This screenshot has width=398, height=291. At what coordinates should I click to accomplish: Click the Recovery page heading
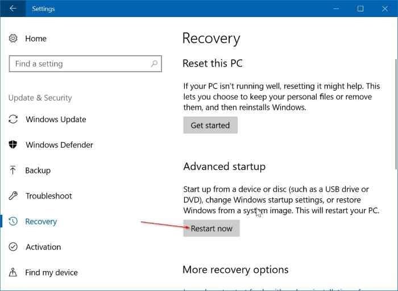click(x=211, y=39)
